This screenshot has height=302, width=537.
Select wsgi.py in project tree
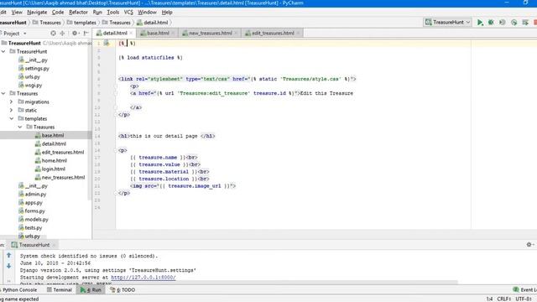click(30, 86)
